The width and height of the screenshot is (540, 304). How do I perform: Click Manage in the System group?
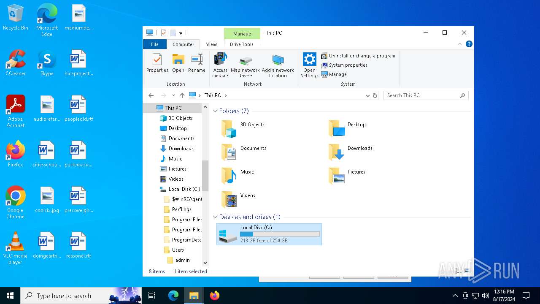[x=334, y=74]
